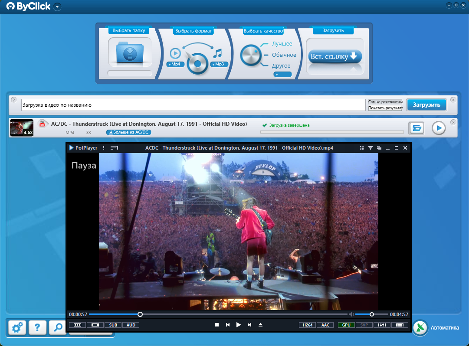Open downloaded file folder icon
Viewport: 469px width, 346px height.
click(417, 128)
